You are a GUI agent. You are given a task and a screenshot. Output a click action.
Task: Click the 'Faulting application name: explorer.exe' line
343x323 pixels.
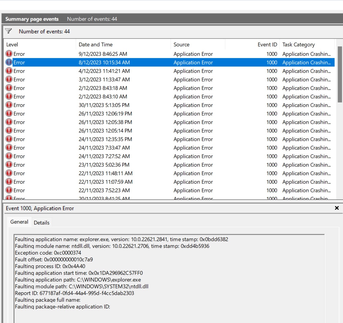(x=121, y=239)
